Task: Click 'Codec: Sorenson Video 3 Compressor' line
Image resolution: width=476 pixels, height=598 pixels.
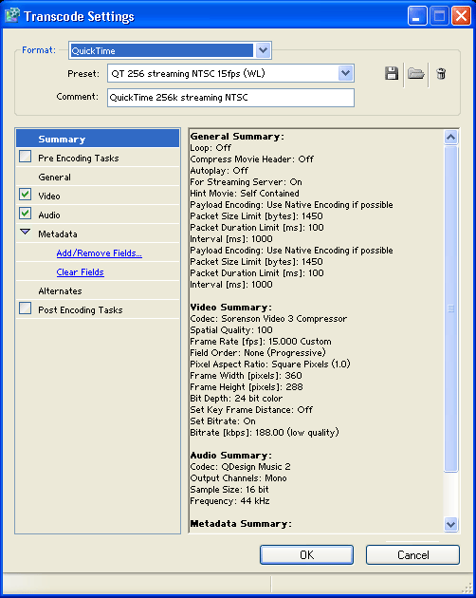Action: pyautogui.click(x=268, y=319)
